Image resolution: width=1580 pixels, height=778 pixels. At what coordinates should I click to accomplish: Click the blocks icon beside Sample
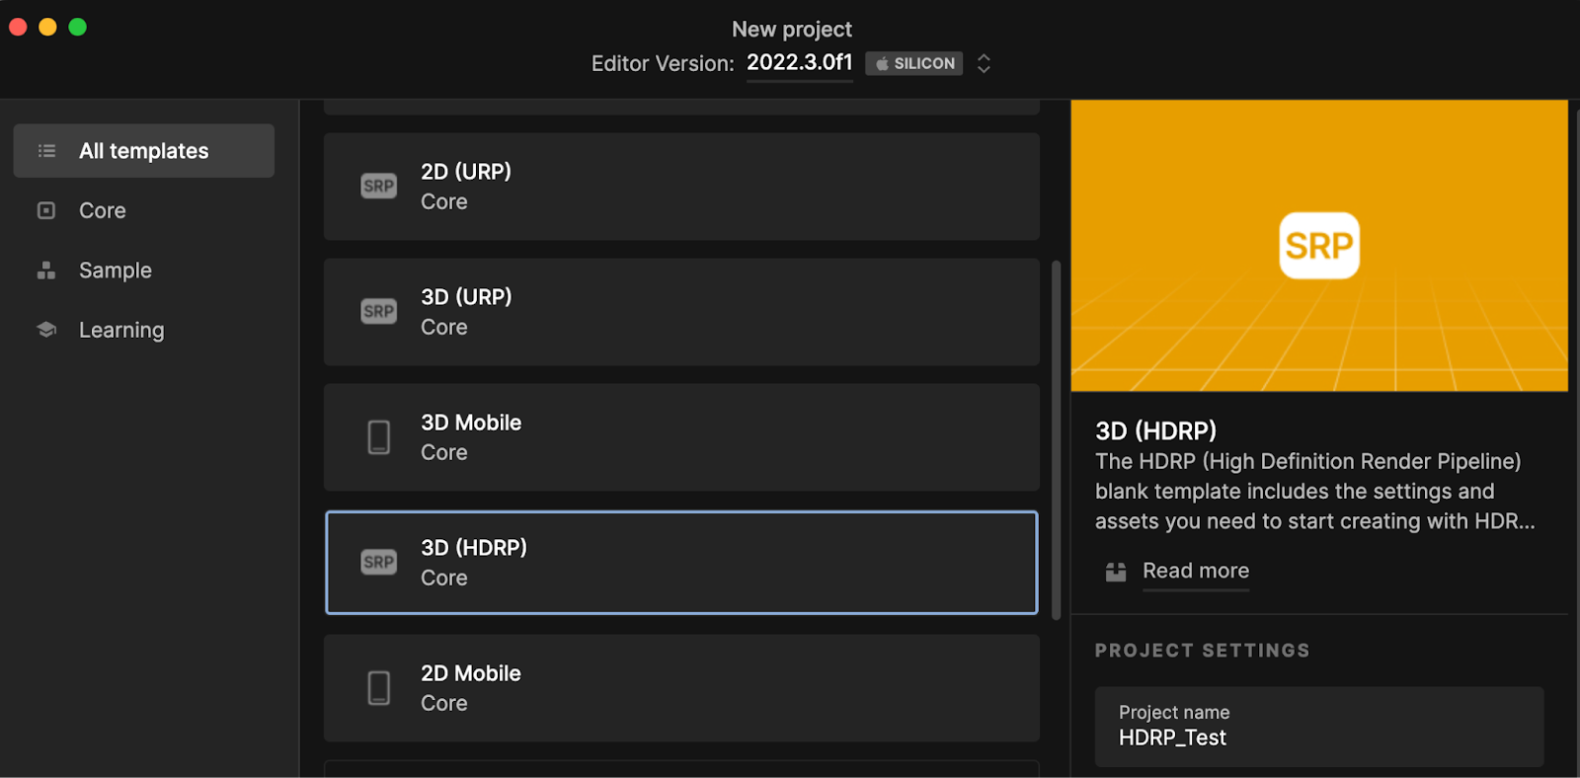(x=46, y=271)
